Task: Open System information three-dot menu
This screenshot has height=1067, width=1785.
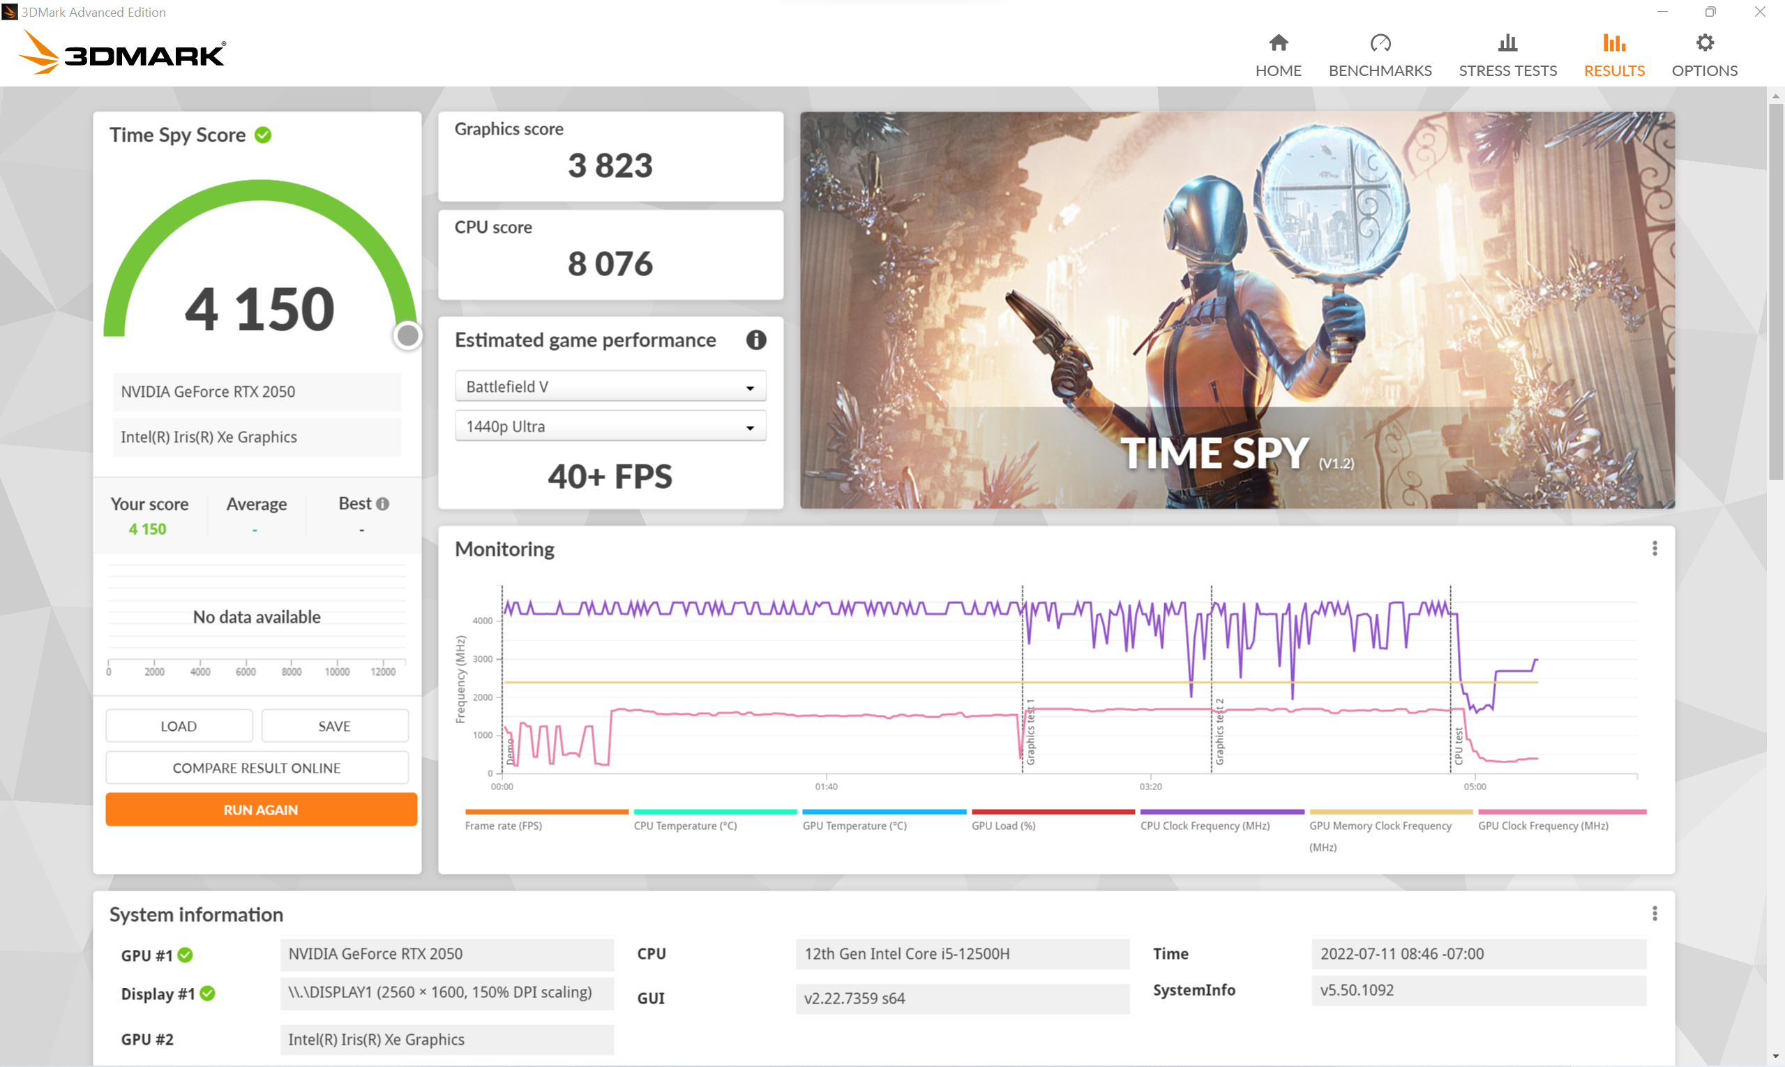Action: coord(1654,913)
